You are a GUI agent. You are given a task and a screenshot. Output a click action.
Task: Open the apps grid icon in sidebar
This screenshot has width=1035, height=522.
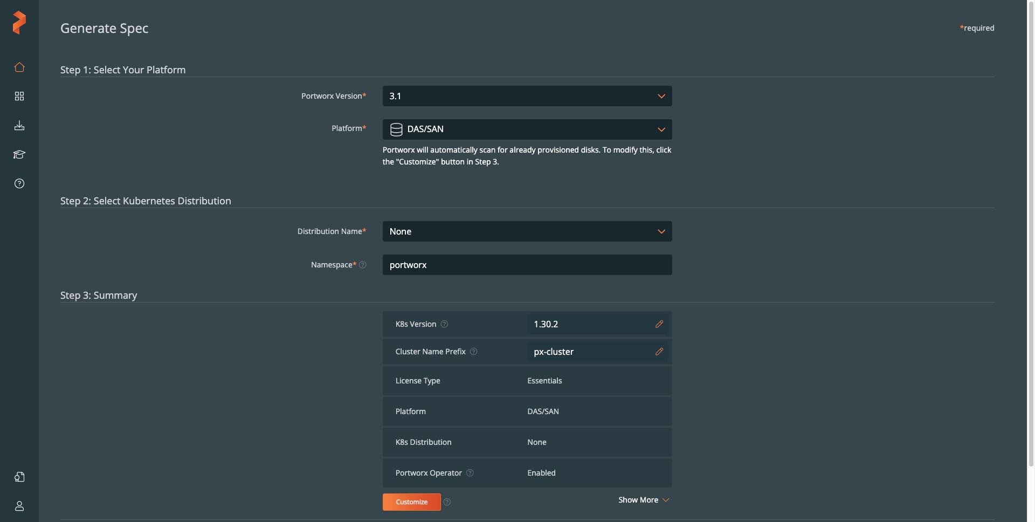[x=19, y=96]
